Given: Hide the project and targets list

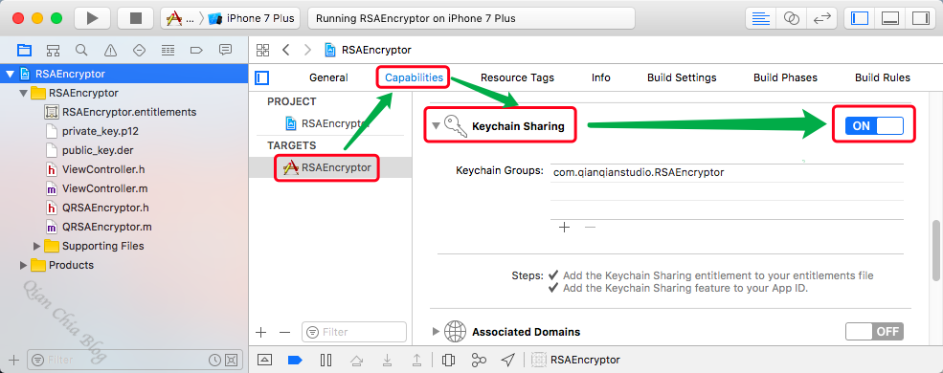Looking at the screenshot, I should pyautogui.click(x=262, y=77).
